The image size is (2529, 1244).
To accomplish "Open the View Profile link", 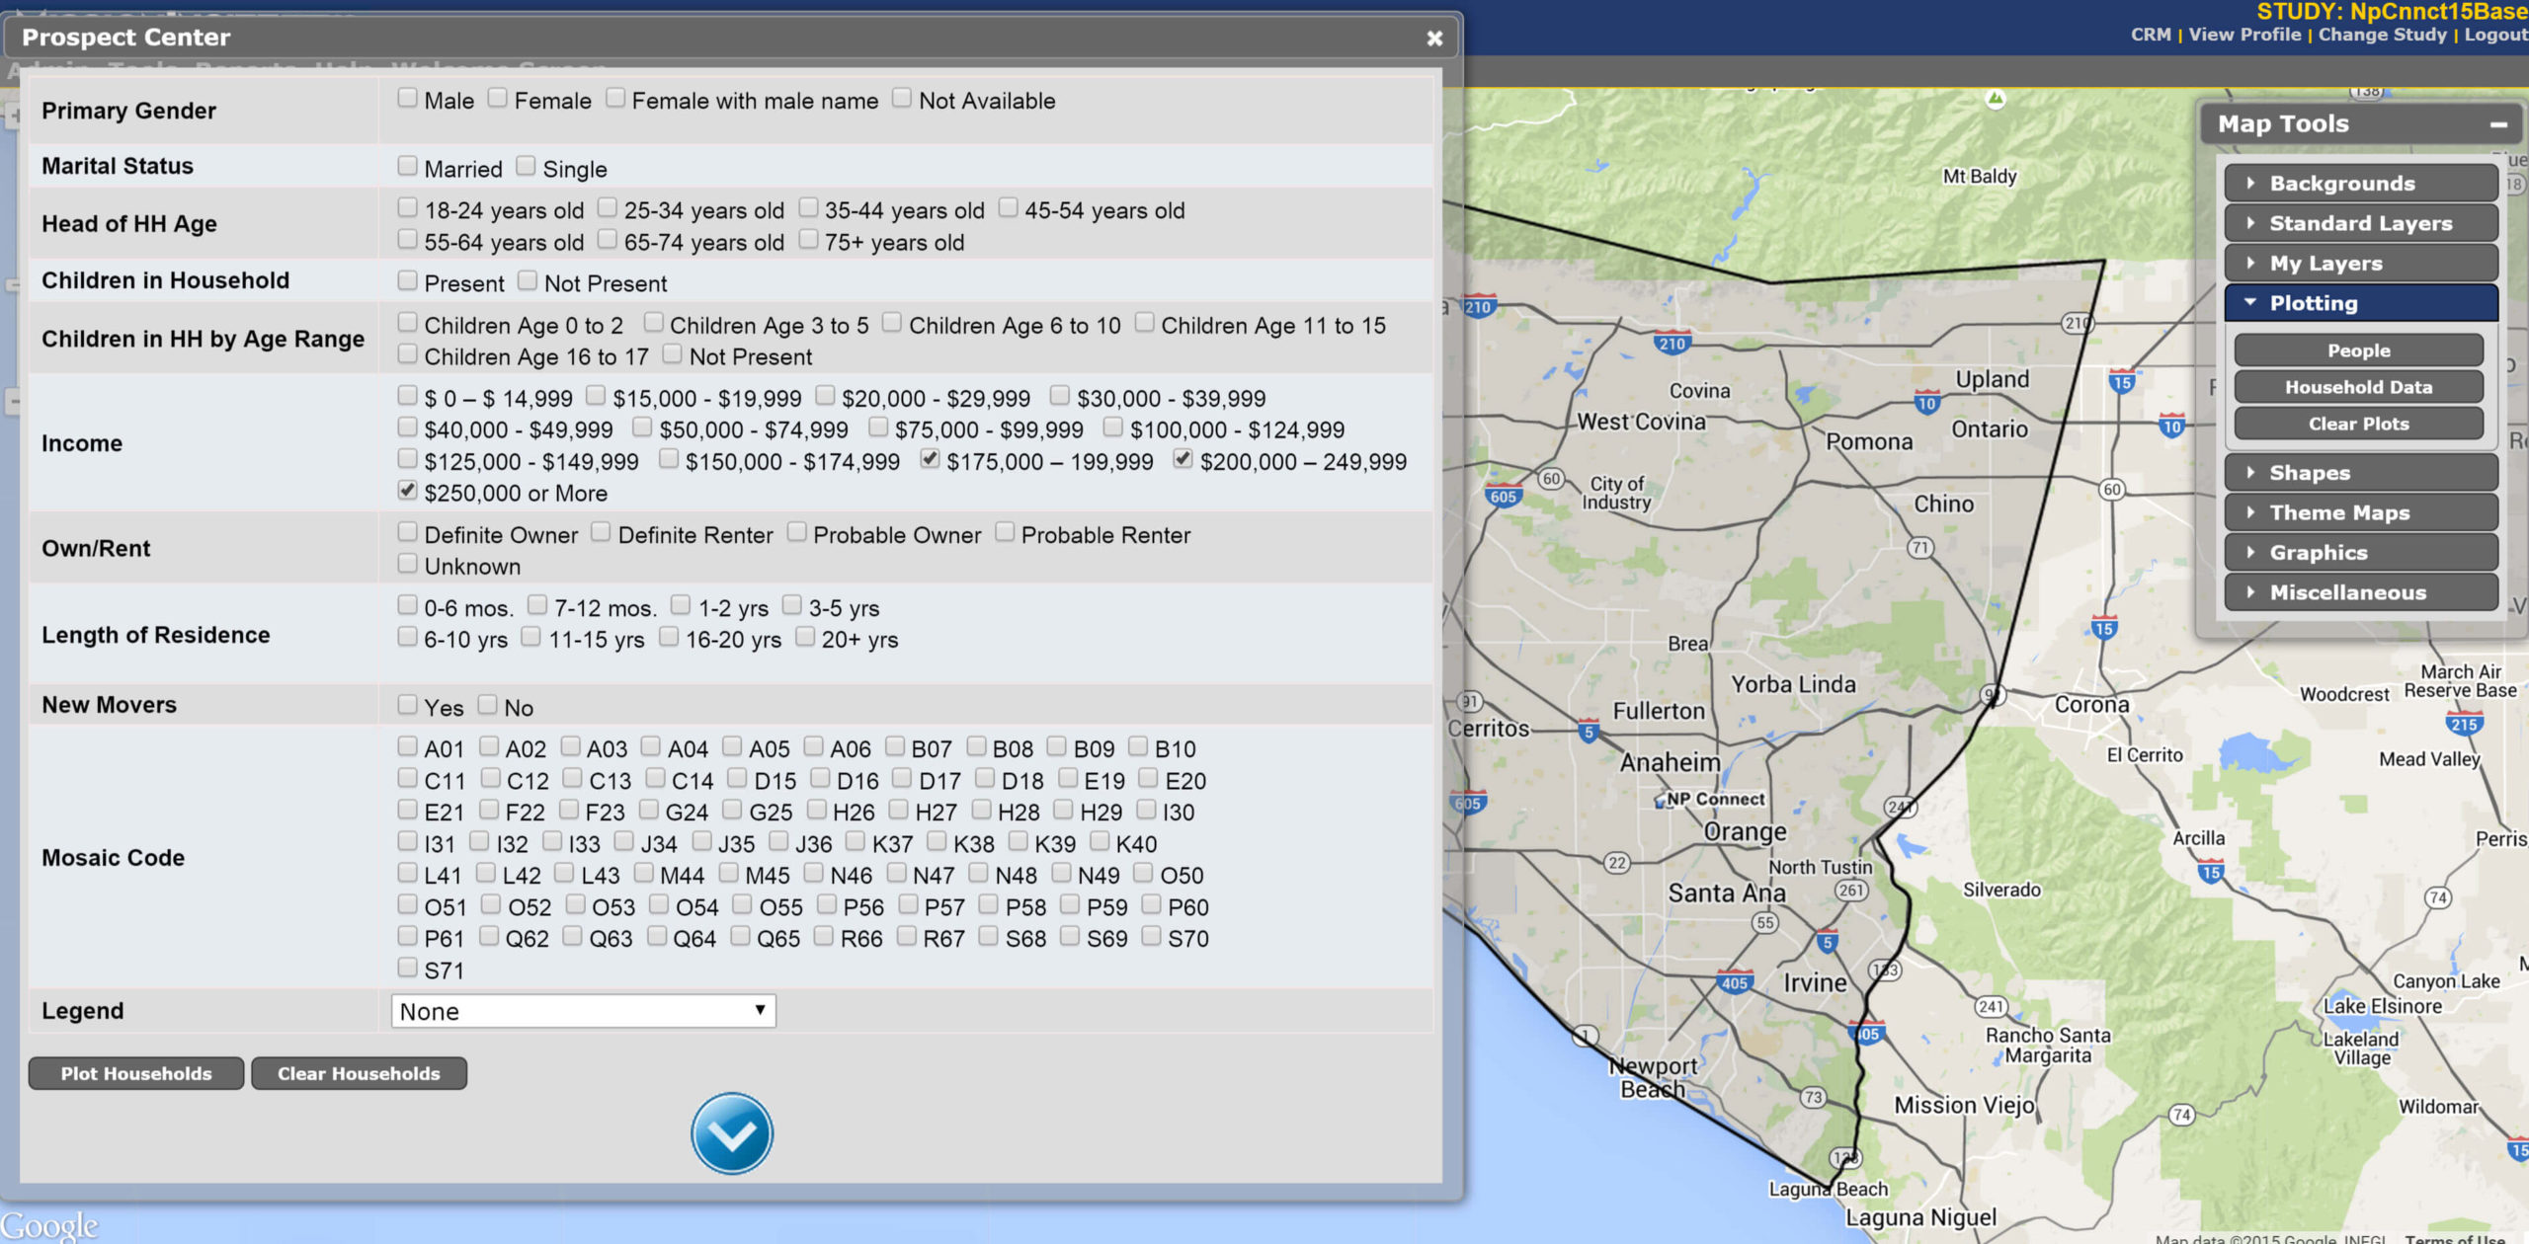I will 2244,35.
